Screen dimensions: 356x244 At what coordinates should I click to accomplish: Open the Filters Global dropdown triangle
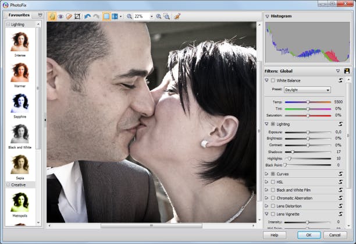coord(338,71)
